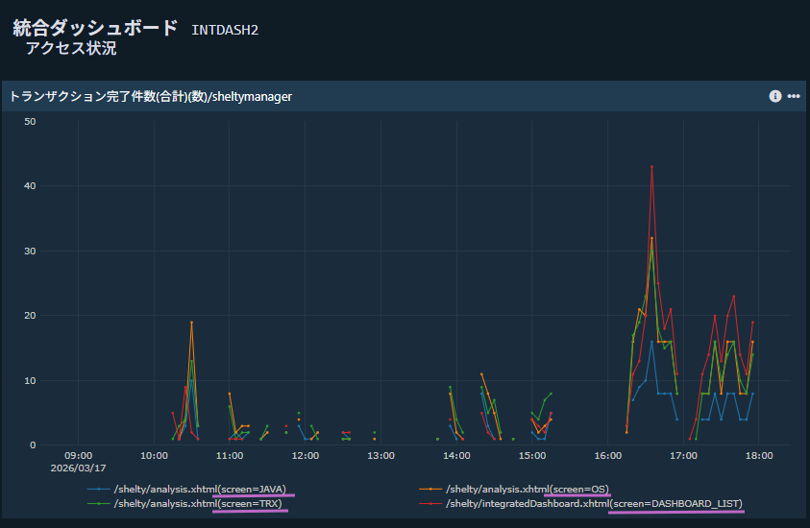The image size is (810, 528).
Task: Toggle the DASHBOARD_LIST legend series
Action: [x=594, y=503]
